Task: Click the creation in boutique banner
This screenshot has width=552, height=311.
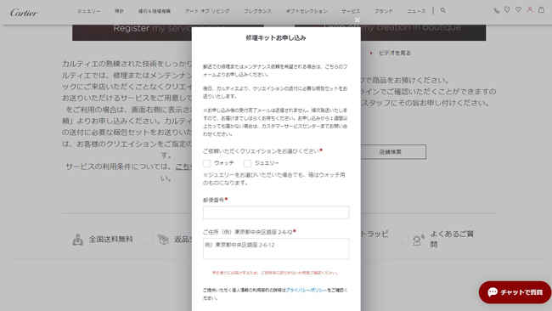Action: [x=423, y=32]
